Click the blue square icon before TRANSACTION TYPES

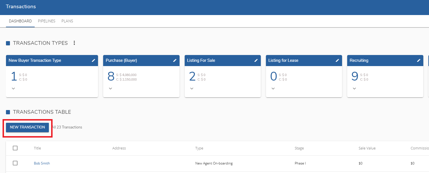click(x=8, y=43)
